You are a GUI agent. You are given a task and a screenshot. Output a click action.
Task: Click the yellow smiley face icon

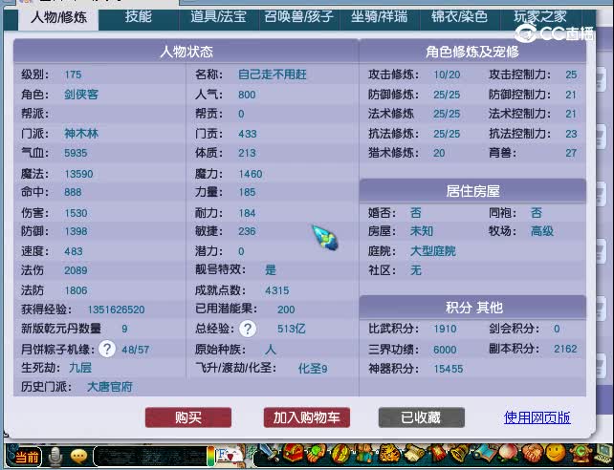[556, 453]
